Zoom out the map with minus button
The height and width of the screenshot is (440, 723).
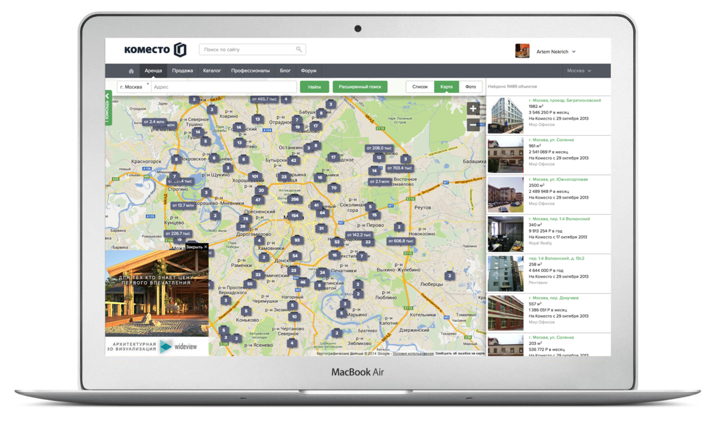473,124
